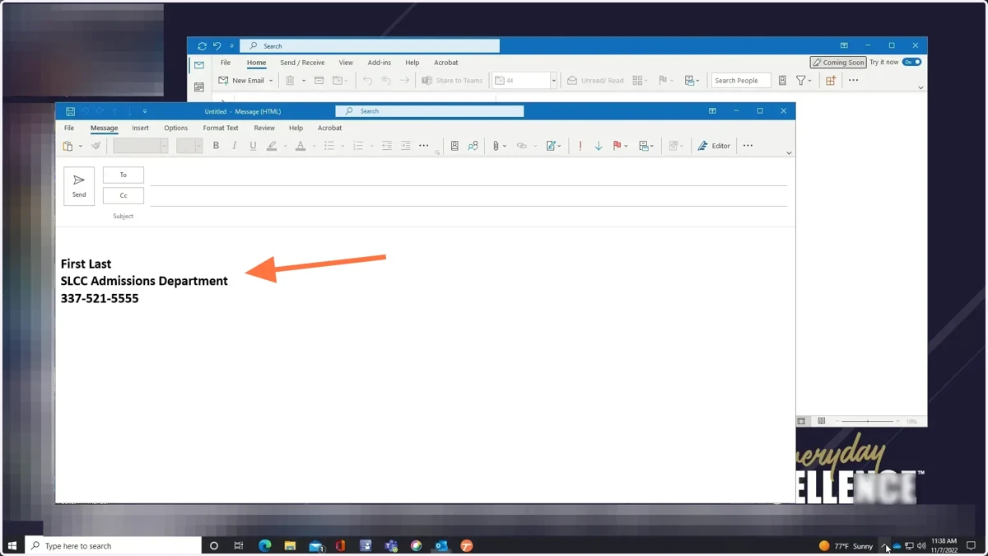This screenshot has width=988, height=556.
Task: Expand the font color arrow
Action: 314,147
